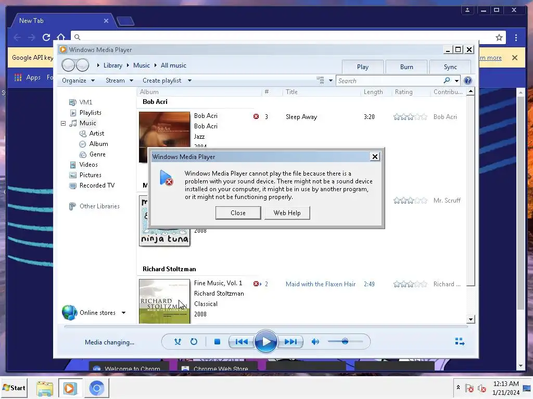Switch to the Burn tab
The height and width of the screenshot is (399, 533).
407,67
